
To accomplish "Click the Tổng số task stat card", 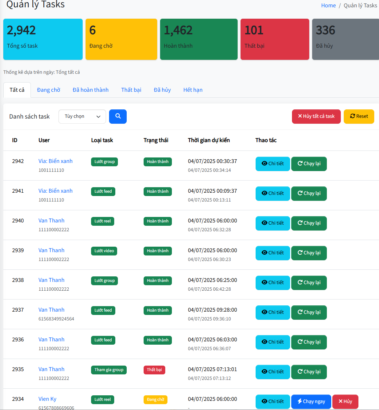I will [43, 39].
